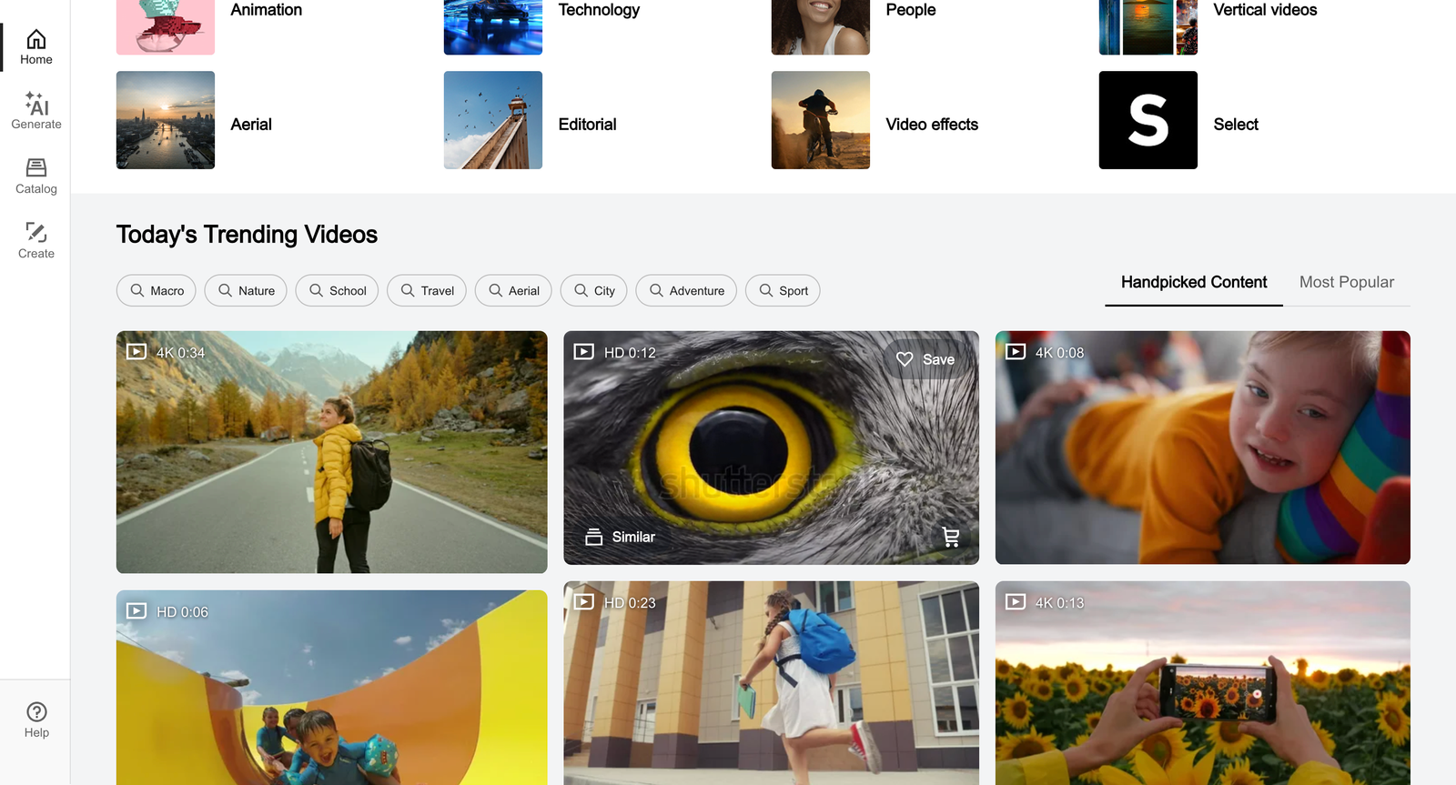Save the eagle eye video
Screen dimensions: 1456x785
pos(925,359)
